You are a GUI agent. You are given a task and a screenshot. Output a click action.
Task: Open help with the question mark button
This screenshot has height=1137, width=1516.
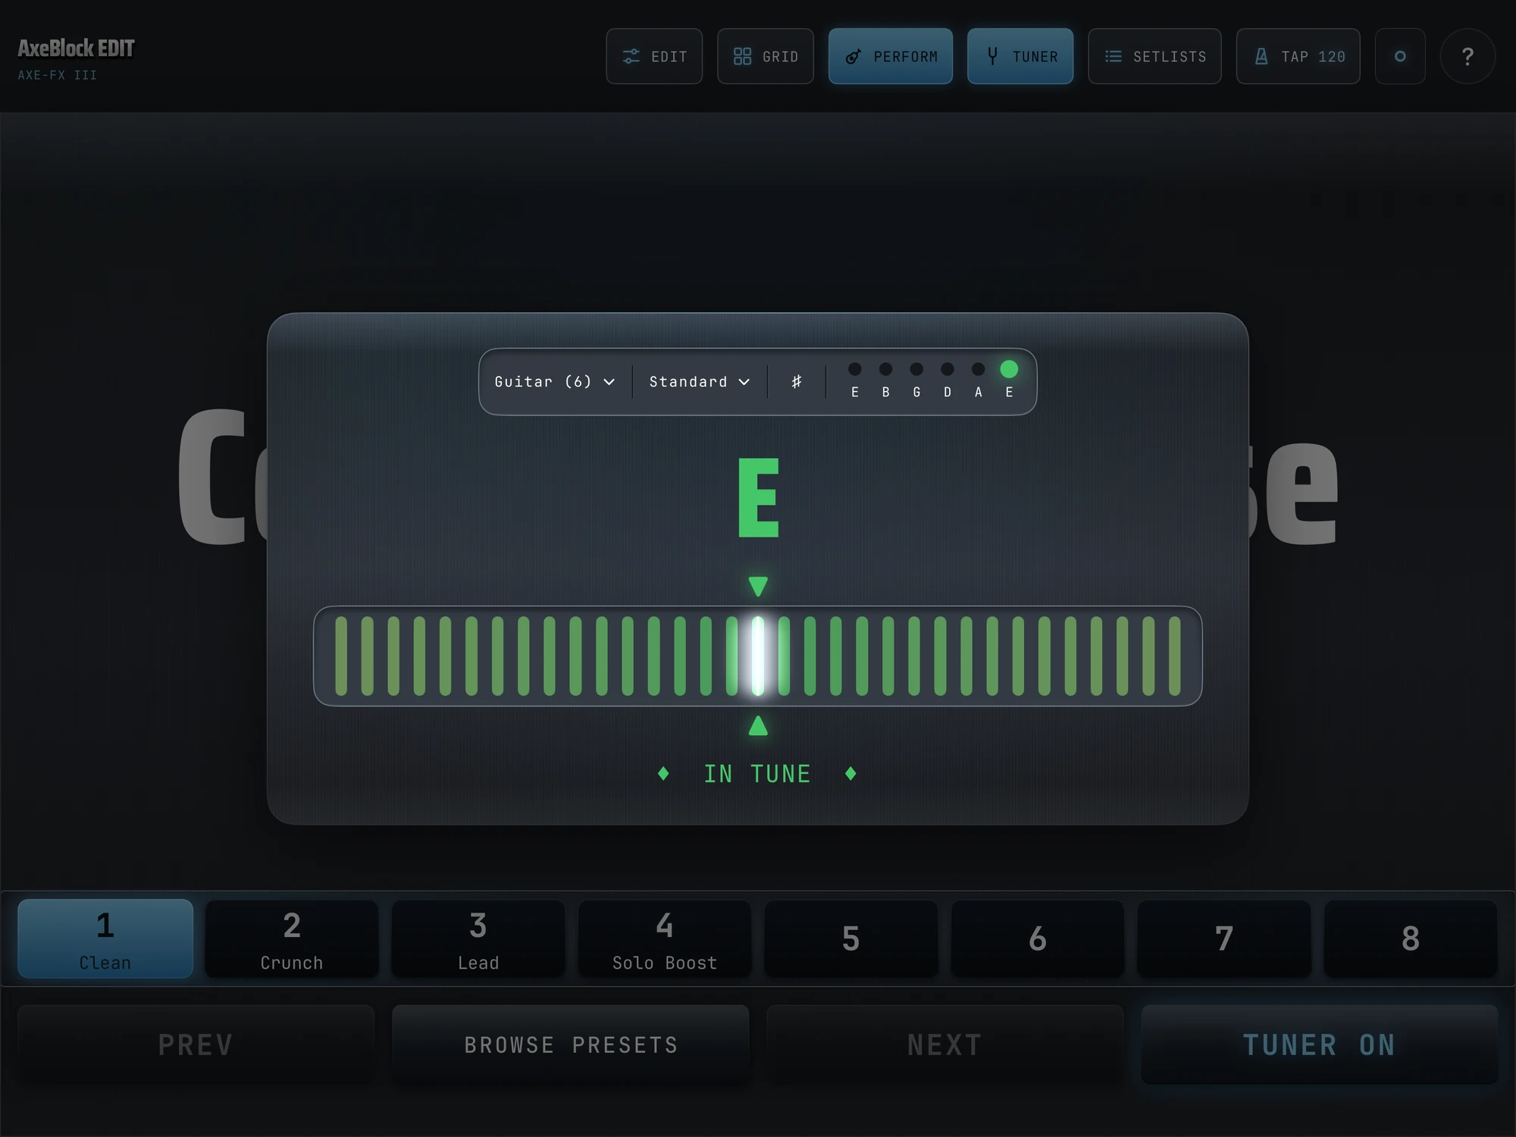pyautogui.click(x=1467, y=56)
